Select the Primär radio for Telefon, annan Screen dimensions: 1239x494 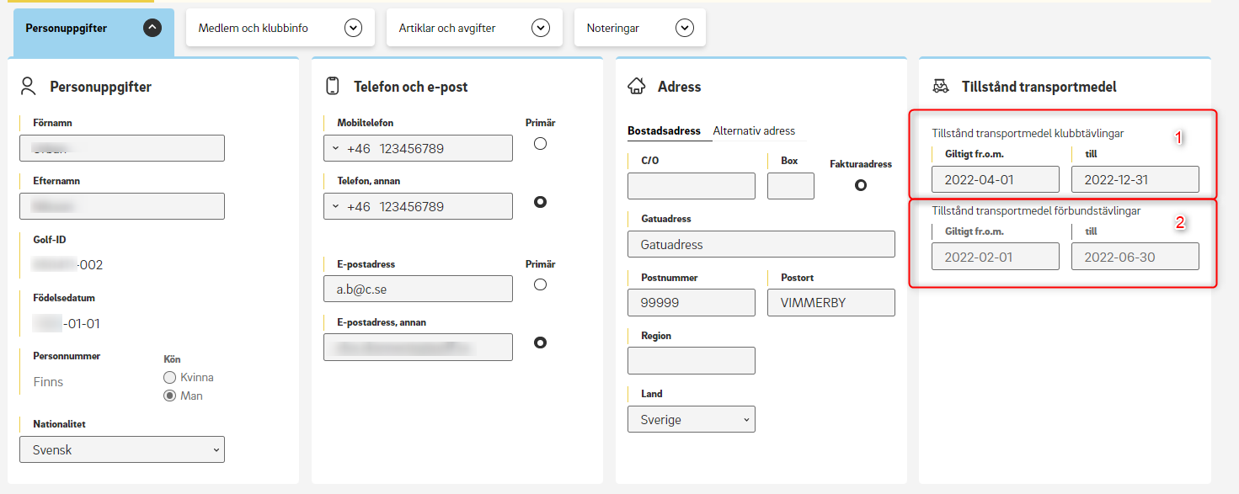[541, 202]
